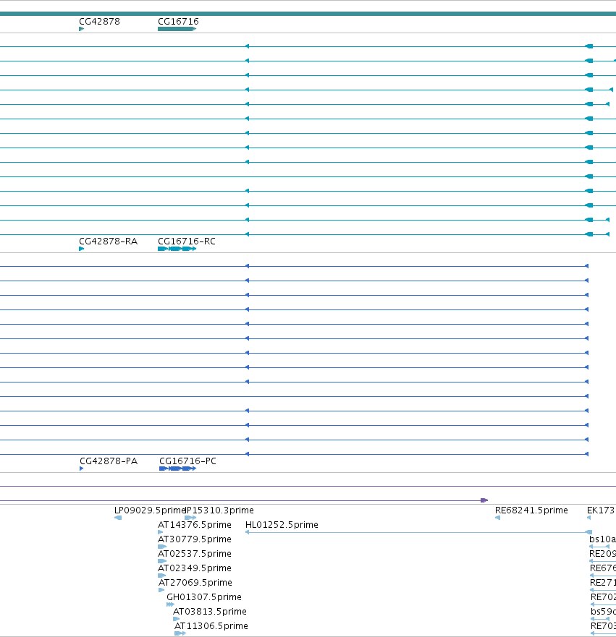The width and height of the screenshot is (616, 637).
Task: Click the teal chromosome band at top
Action: (x=308, y=14)
